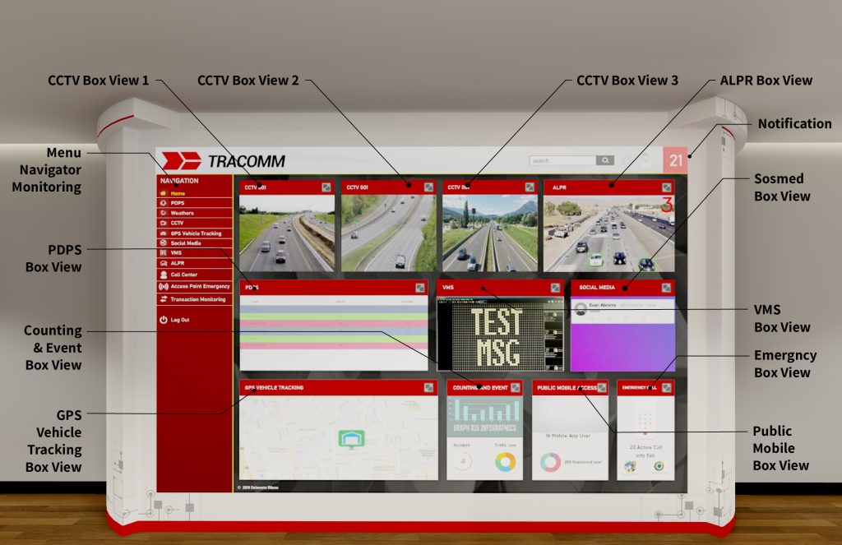The width and height of the screenshot is (842, 545).
Task: Open the notification badge showing 21
Action: (675, 160)
